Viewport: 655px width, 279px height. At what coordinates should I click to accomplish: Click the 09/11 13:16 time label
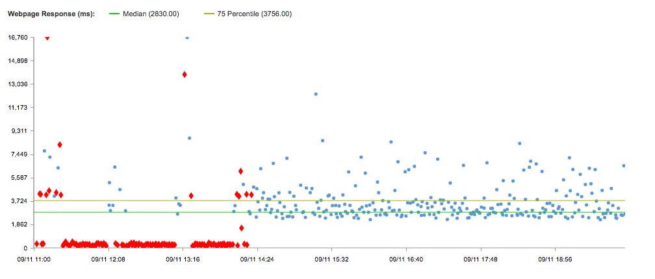(183, 259)
